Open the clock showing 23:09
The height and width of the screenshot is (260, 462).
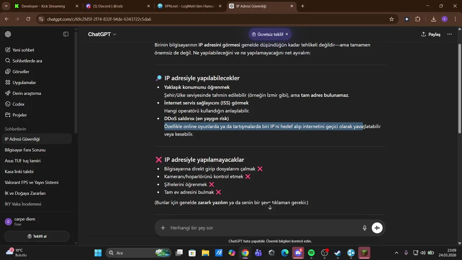(448, 252)
